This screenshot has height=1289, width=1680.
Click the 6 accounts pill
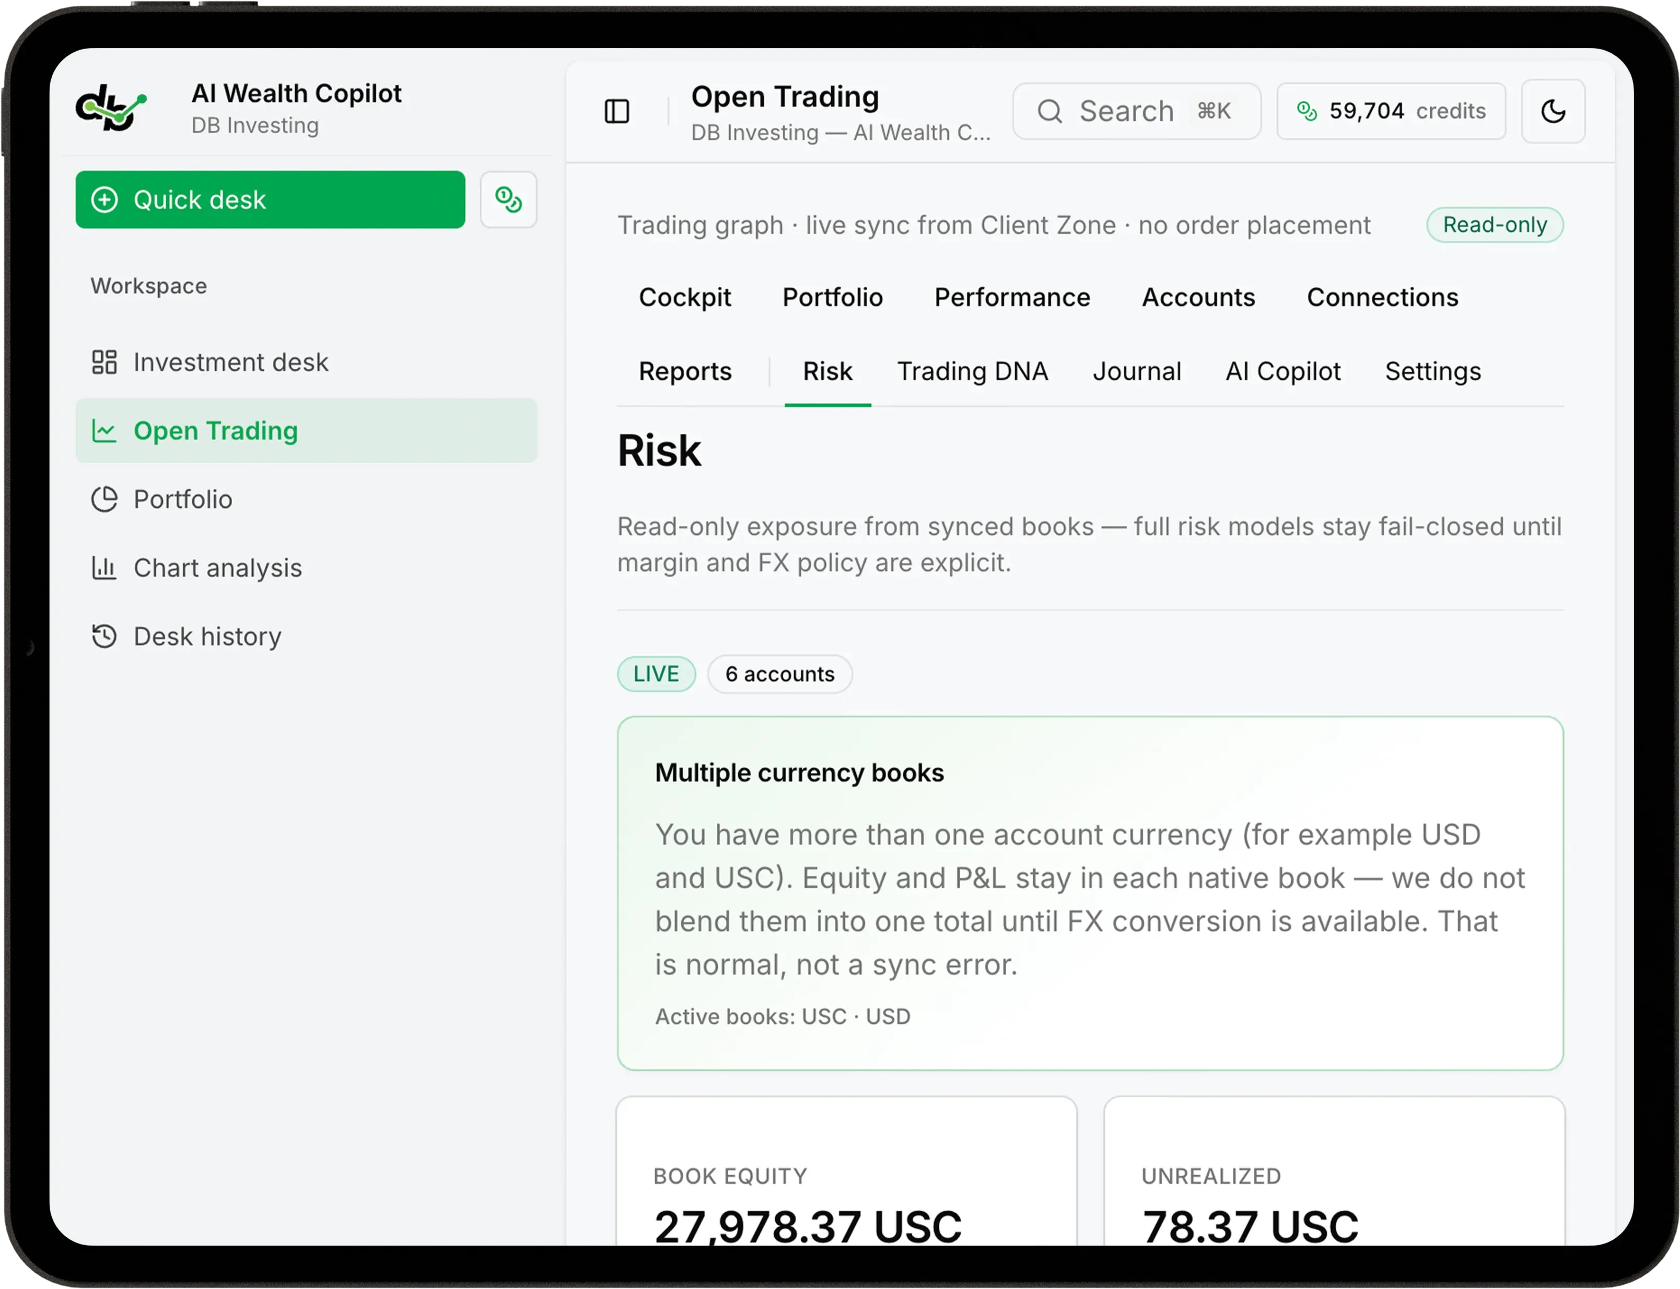coord(780,674)
